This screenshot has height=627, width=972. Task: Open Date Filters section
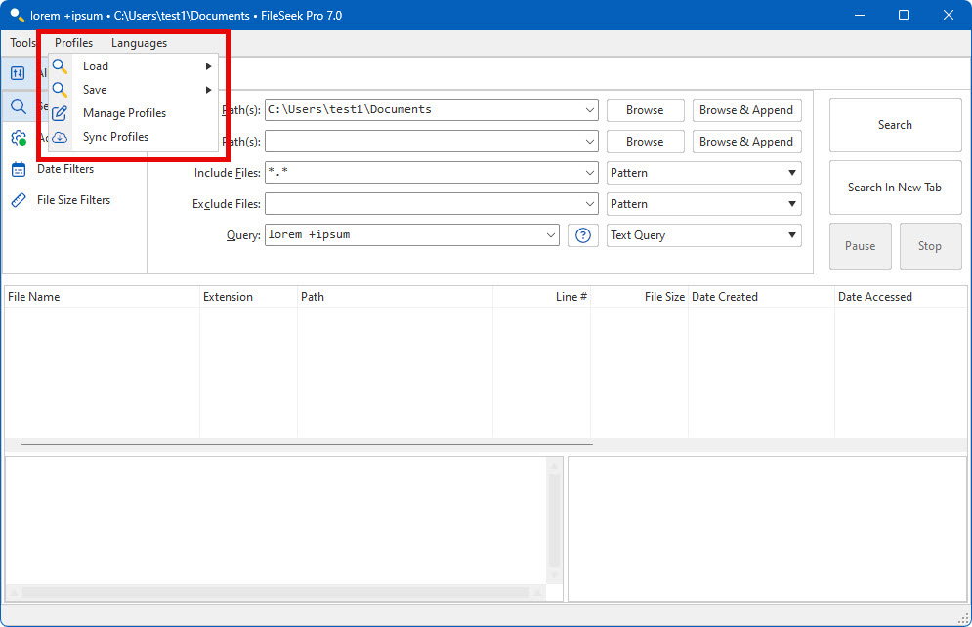pos(65,169)
